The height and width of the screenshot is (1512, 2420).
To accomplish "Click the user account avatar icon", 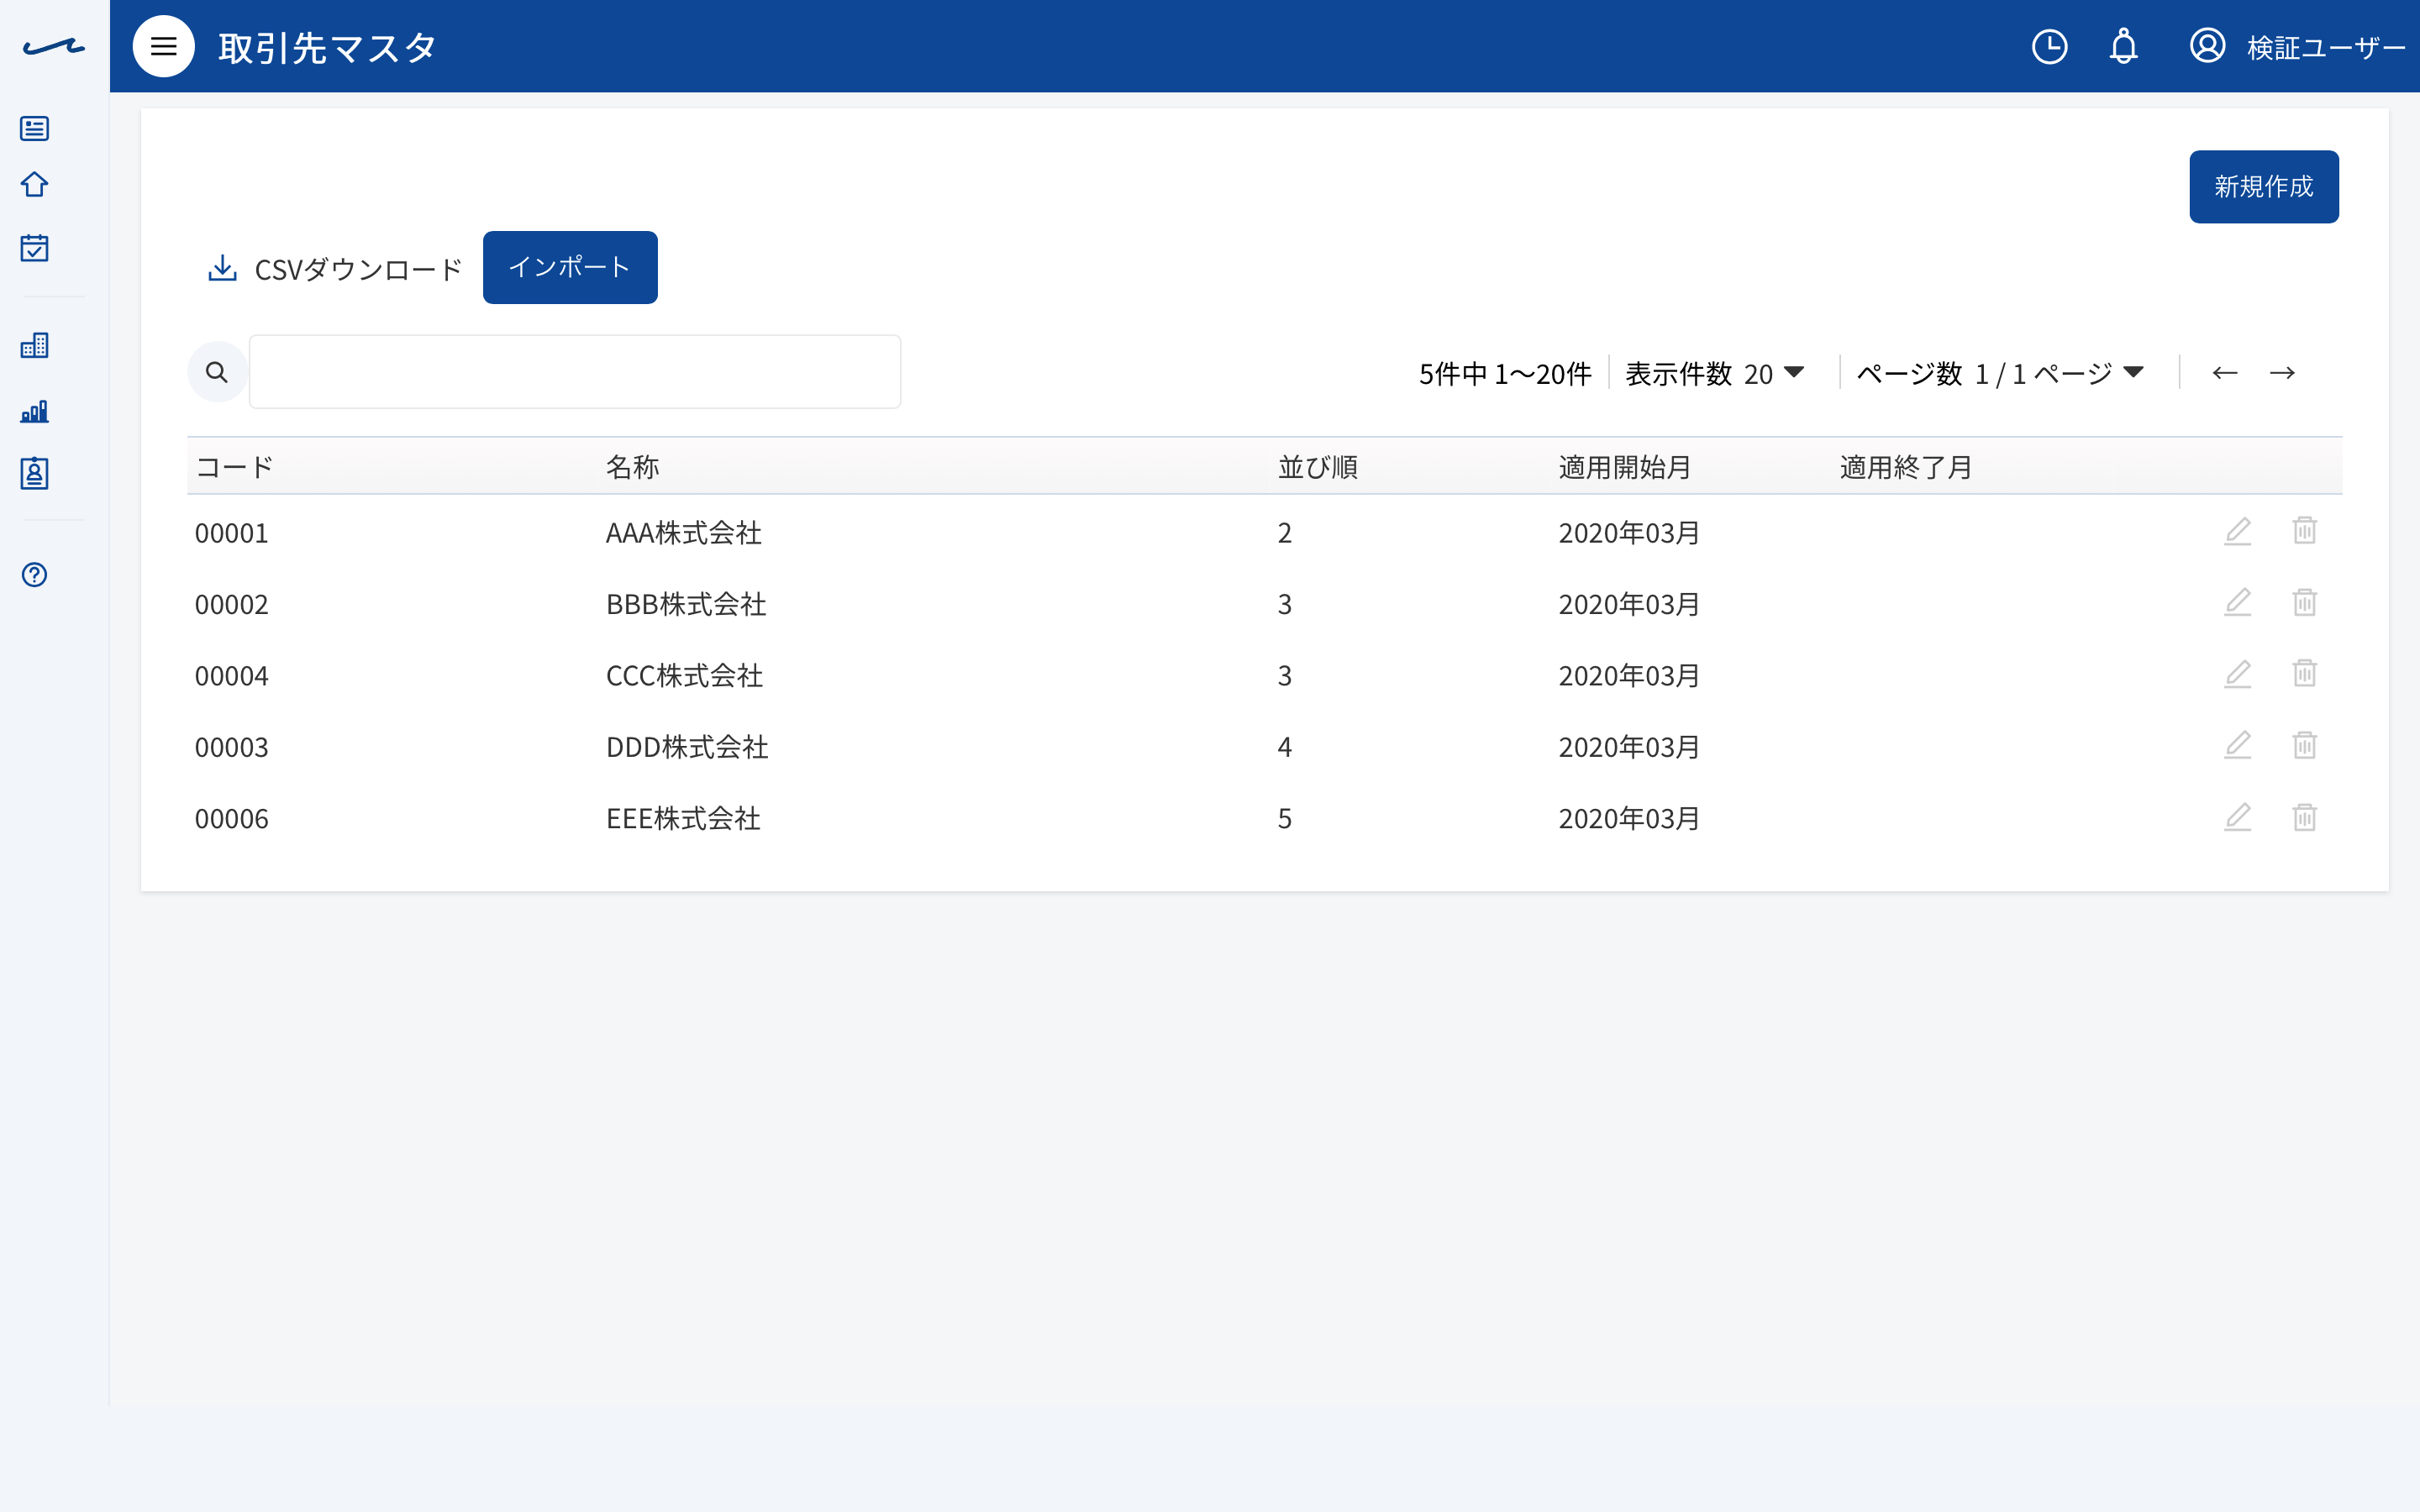I will (2207, 46).
